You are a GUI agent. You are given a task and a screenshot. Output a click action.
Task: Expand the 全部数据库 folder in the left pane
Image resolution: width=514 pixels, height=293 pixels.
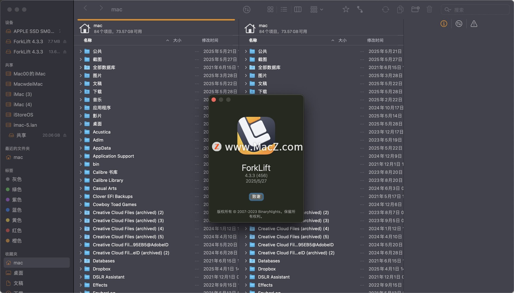81,67
